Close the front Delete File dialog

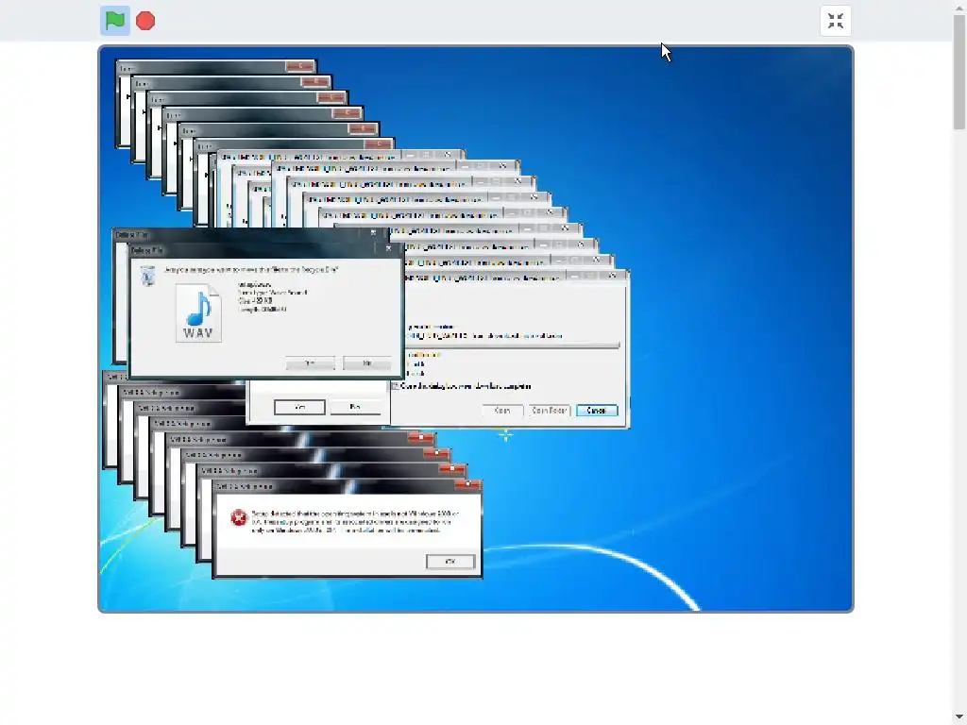[388, 248]
